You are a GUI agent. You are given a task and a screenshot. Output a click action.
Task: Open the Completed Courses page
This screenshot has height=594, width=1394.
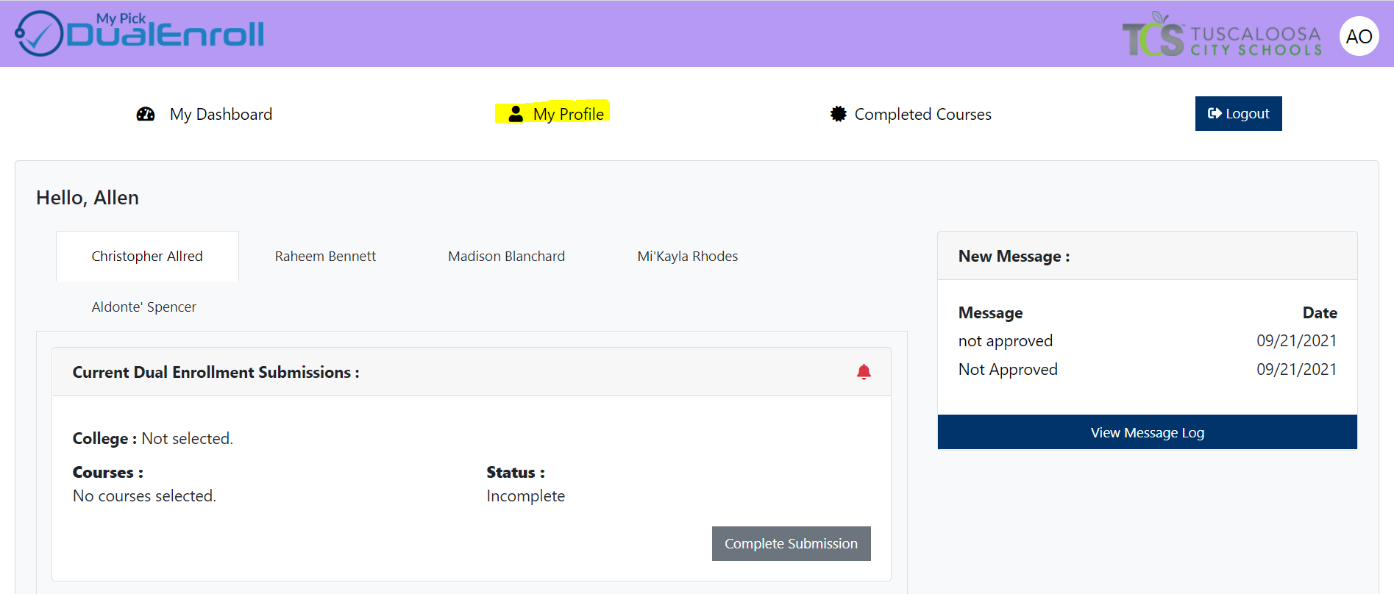pos(922,115)
